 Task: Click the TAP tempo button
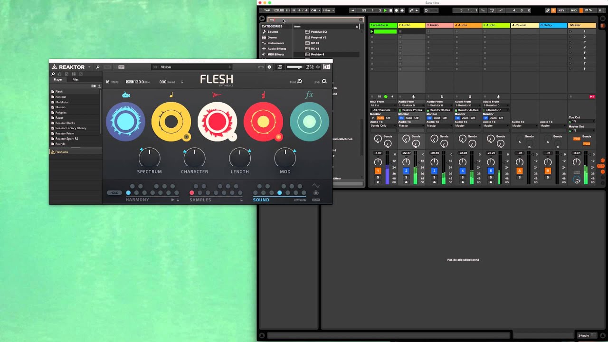coord(266,10)
